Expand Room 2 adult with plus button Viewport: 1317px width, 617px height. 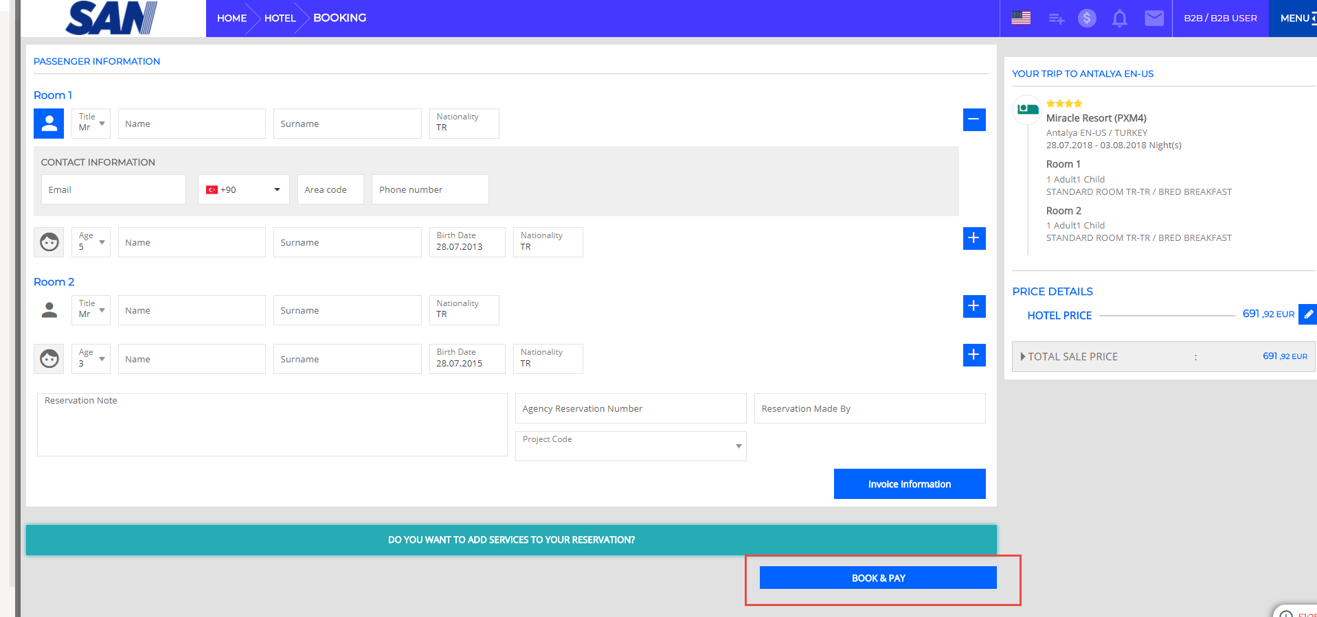click(x=973, y=306)
